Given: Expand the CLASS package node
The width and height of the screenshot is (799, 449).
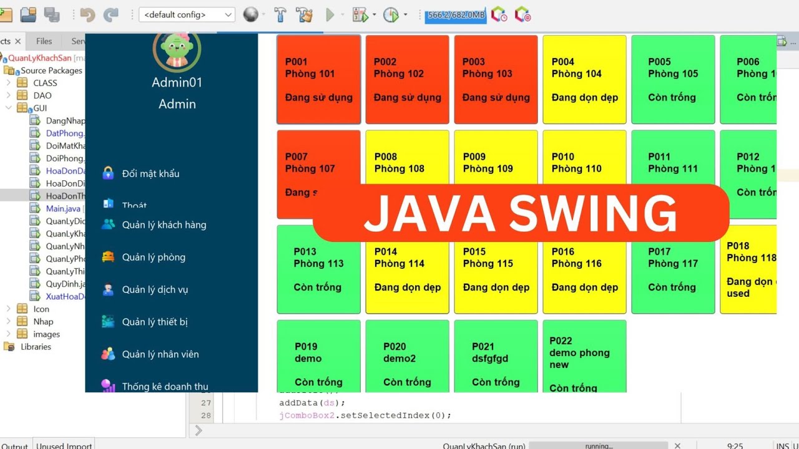Looking at the screenshot, I should point(8,82).
